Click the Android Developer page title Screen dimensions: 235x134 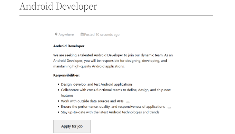[58, 6]
